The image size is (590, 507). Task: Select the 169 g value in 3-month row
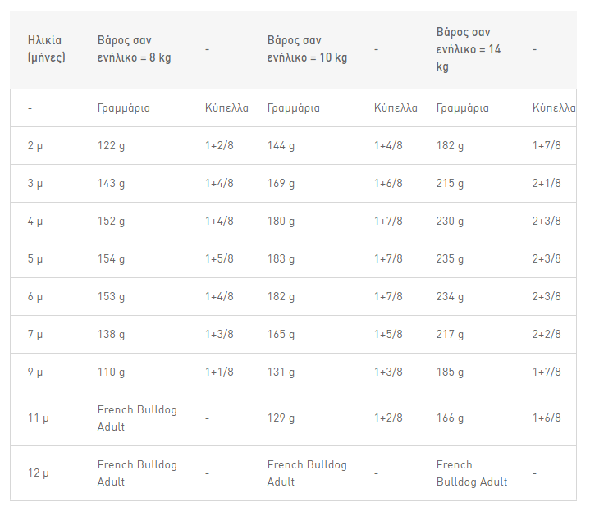pos(281,183)
